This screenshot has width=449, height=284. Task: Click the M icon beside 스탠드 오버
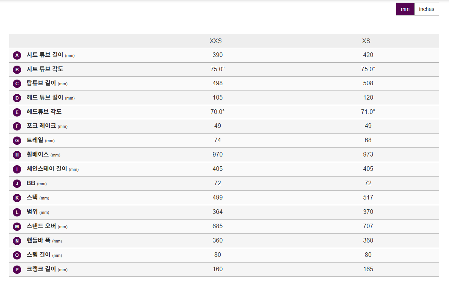coord(17,227)
